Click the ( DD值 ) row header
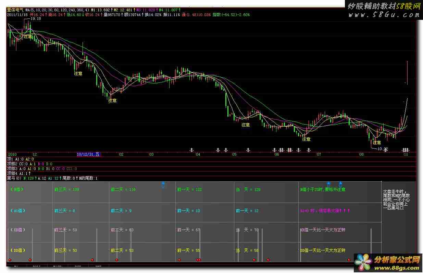423x273 pixels. (x=18, y=250)
